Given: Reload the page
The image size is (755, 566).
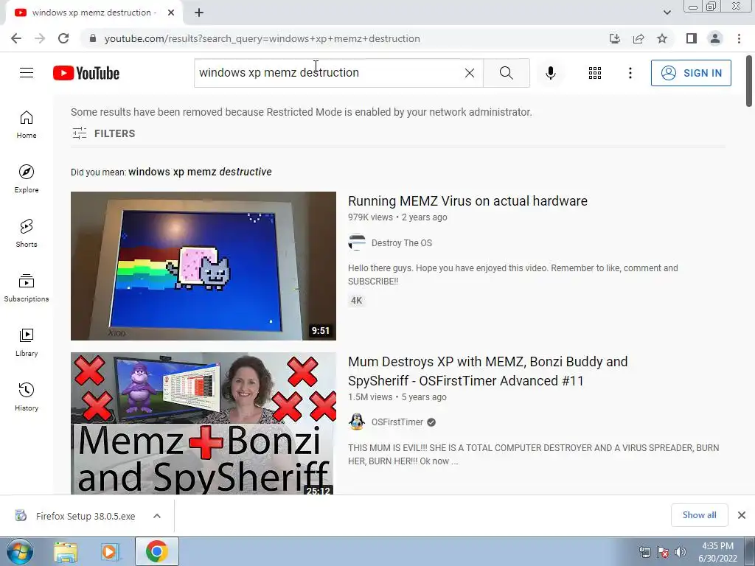Looking at the screenshot, I should (x=63, y=38).
